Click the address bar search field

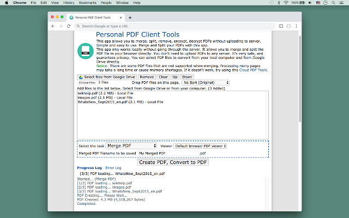(x=174, y=26)
